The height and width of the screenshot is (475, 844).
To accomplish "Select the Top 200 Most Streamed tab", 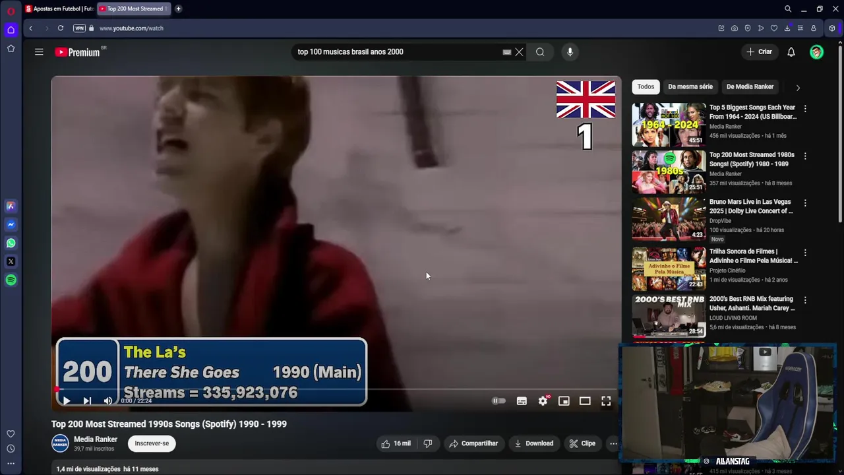I will tap(134, 9).
